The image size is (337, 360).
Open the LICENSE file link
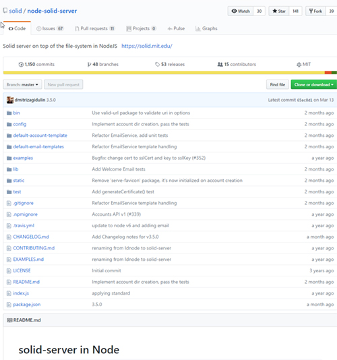[x=22, y=270]
